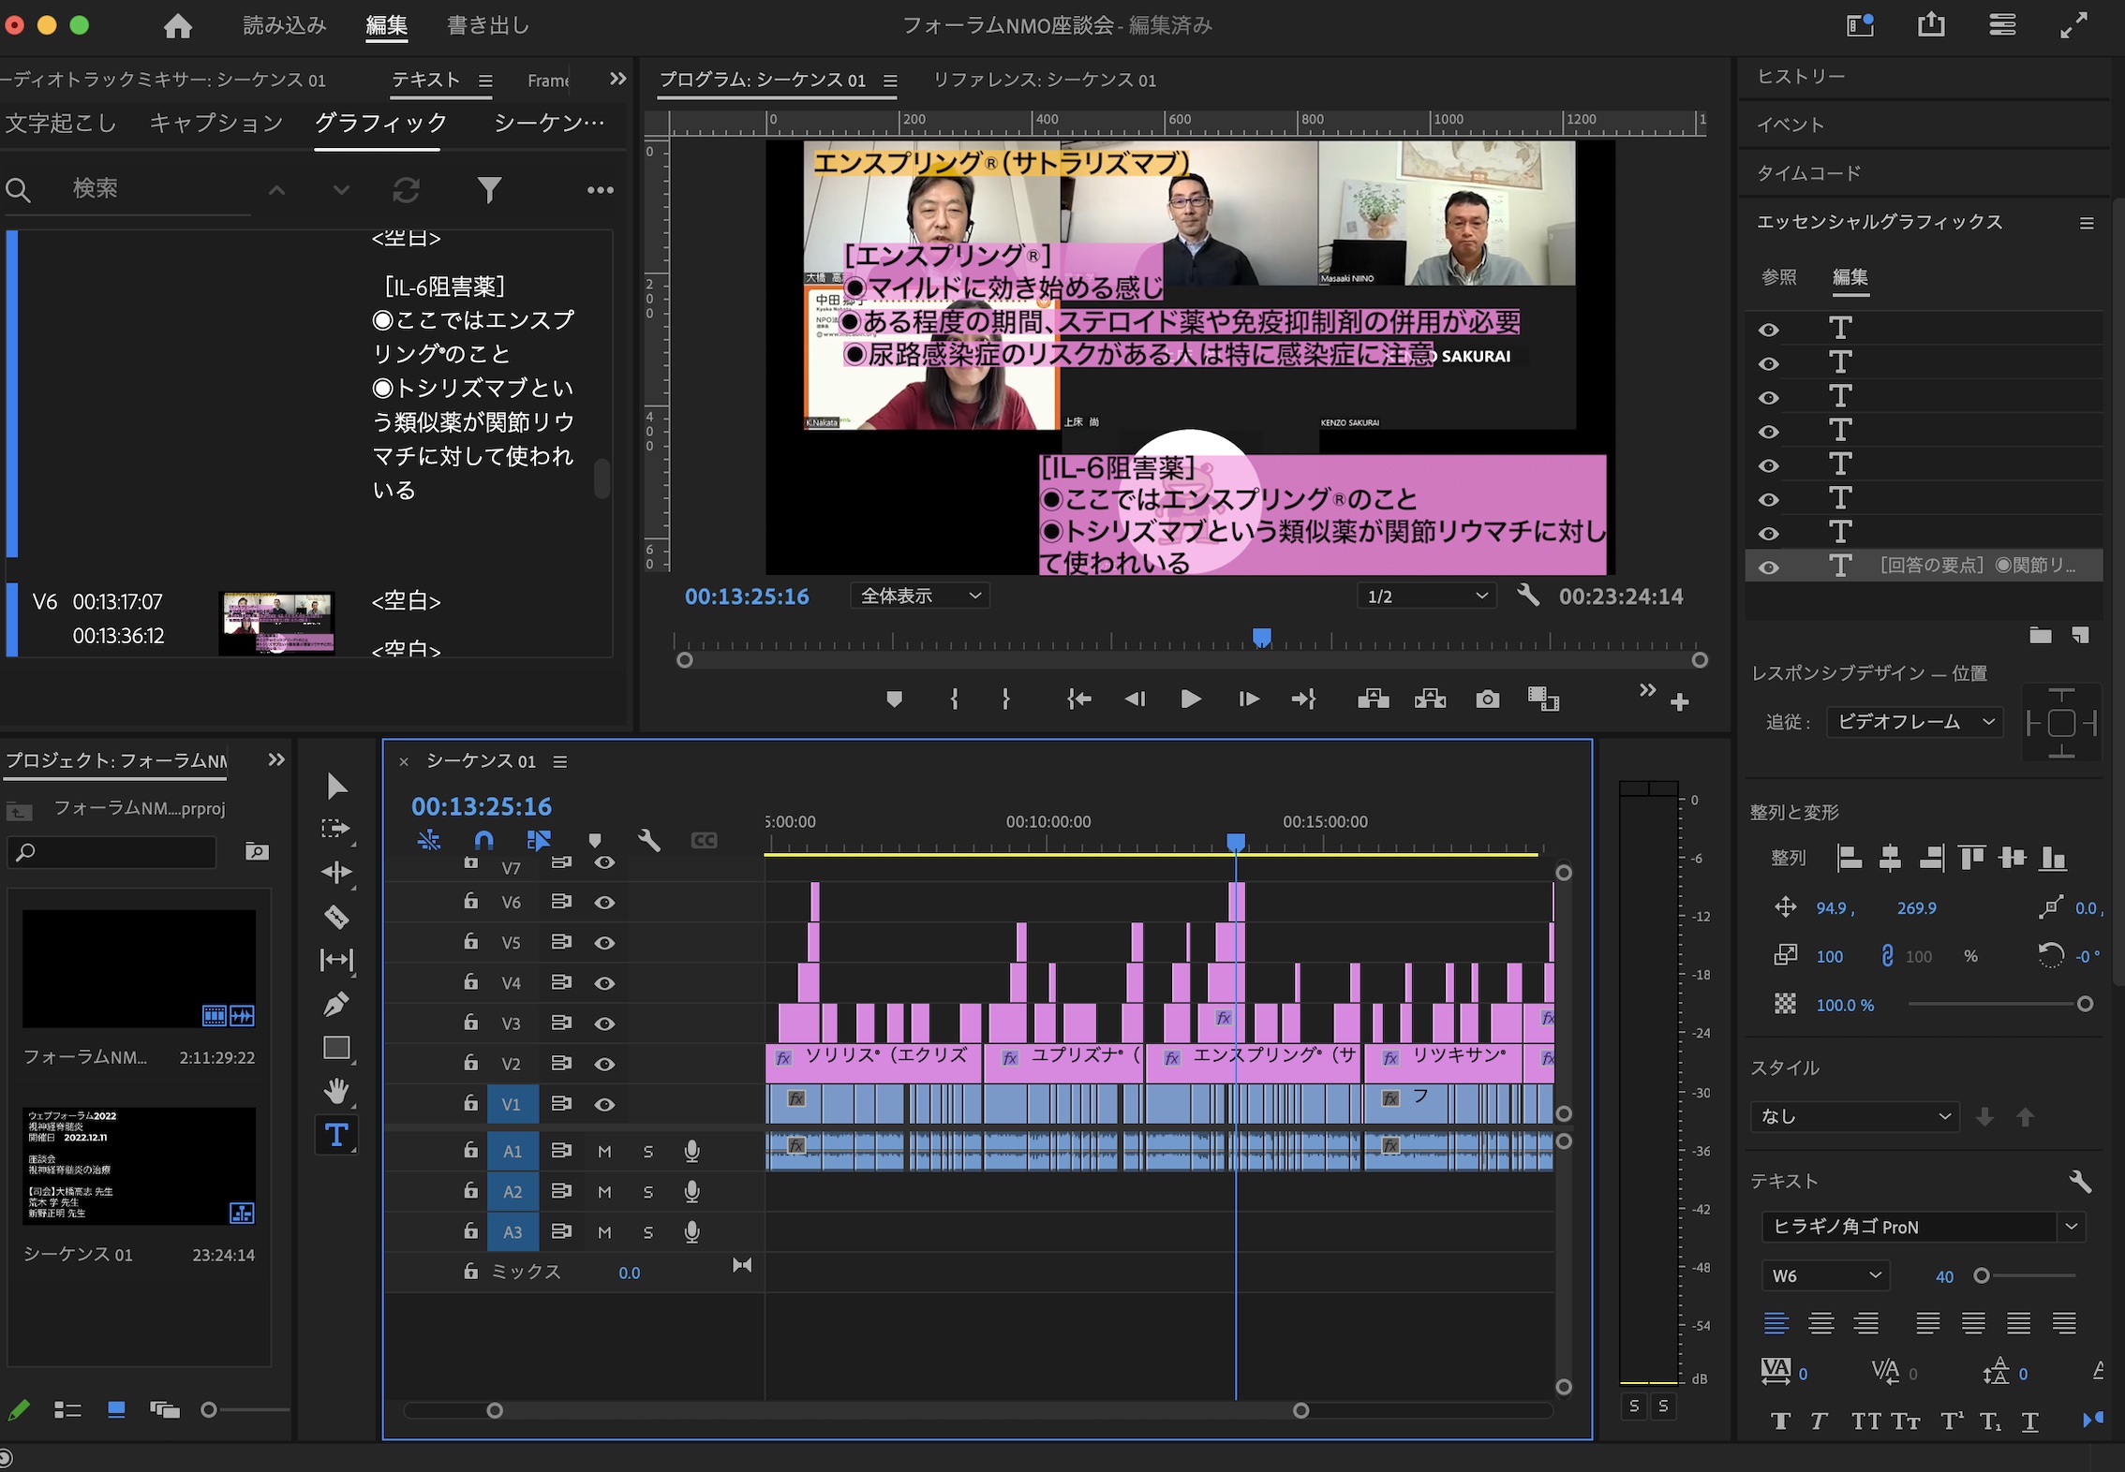Click the Lift button in program monitor
The width and height of the screenshot is (2125, 1472).
pyautogui.click(x=1374, y=699)
